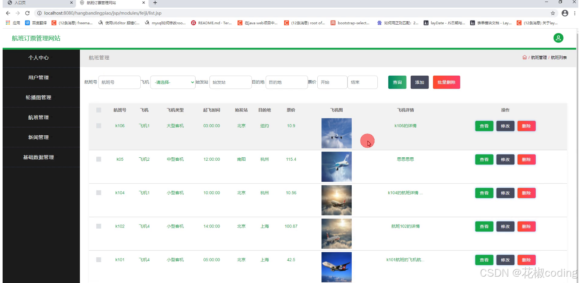Screen dimensions: 579x283
Task: Open 航班管理 in sidebar
Action: point(38,117)
